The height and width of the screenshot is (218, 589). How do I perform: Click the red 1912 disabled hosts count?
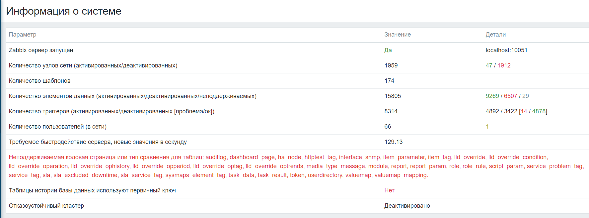point(504,65)
